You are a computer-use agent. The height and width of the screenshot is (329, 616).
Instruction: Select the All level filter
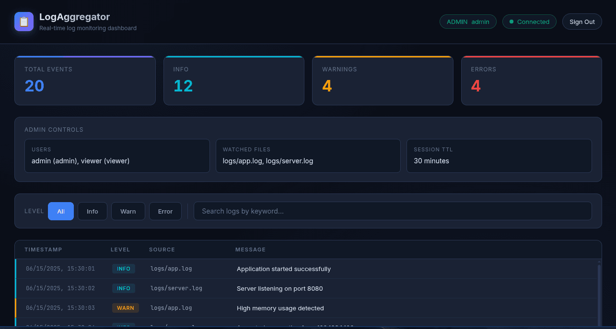click(x=61, y=211)
